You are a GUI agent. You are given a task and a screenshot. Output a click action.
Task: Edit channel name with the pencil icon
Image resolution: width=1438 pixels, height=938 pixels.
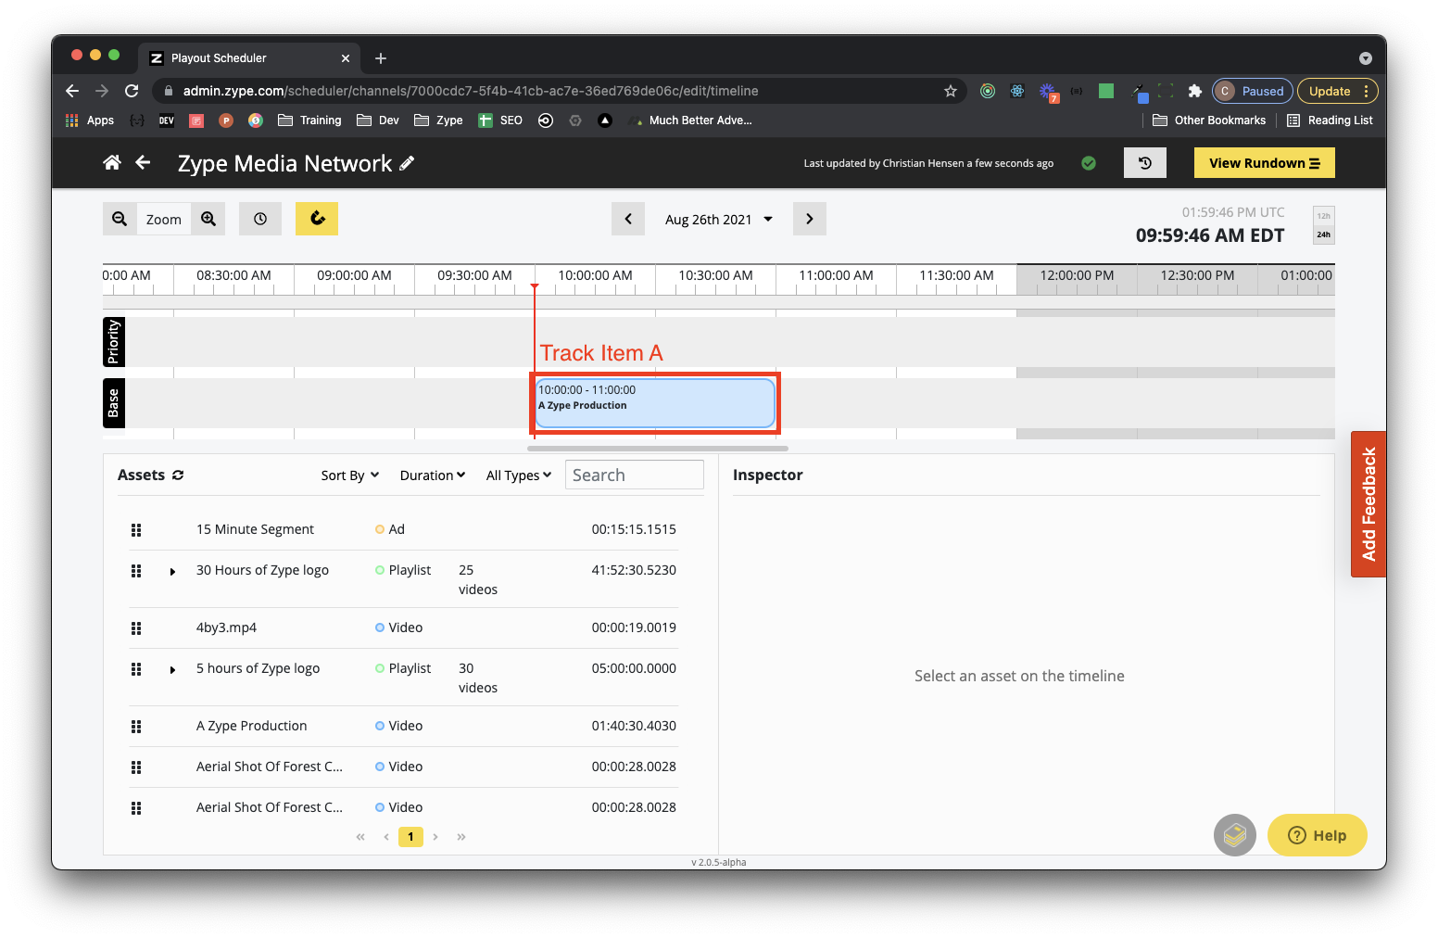[x=407, y=163]
